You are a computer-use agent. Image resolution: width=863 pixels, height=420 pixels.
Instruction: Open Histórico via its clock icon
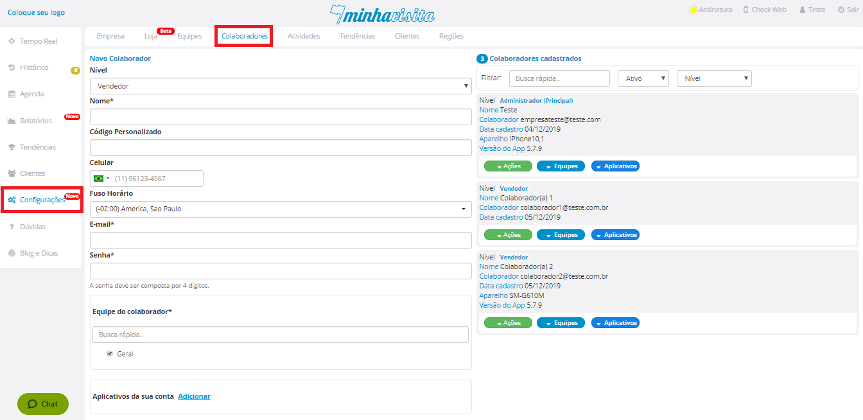[12, 67]
